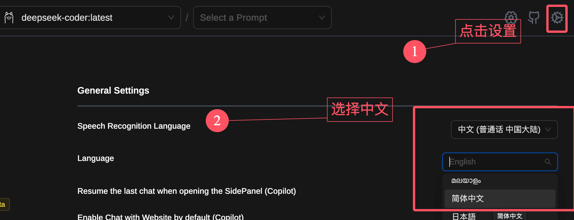Click the Speech Recognition Language label
Image resolution: width=574 pixels, height=220 pixels.
[x=134, y=126]
